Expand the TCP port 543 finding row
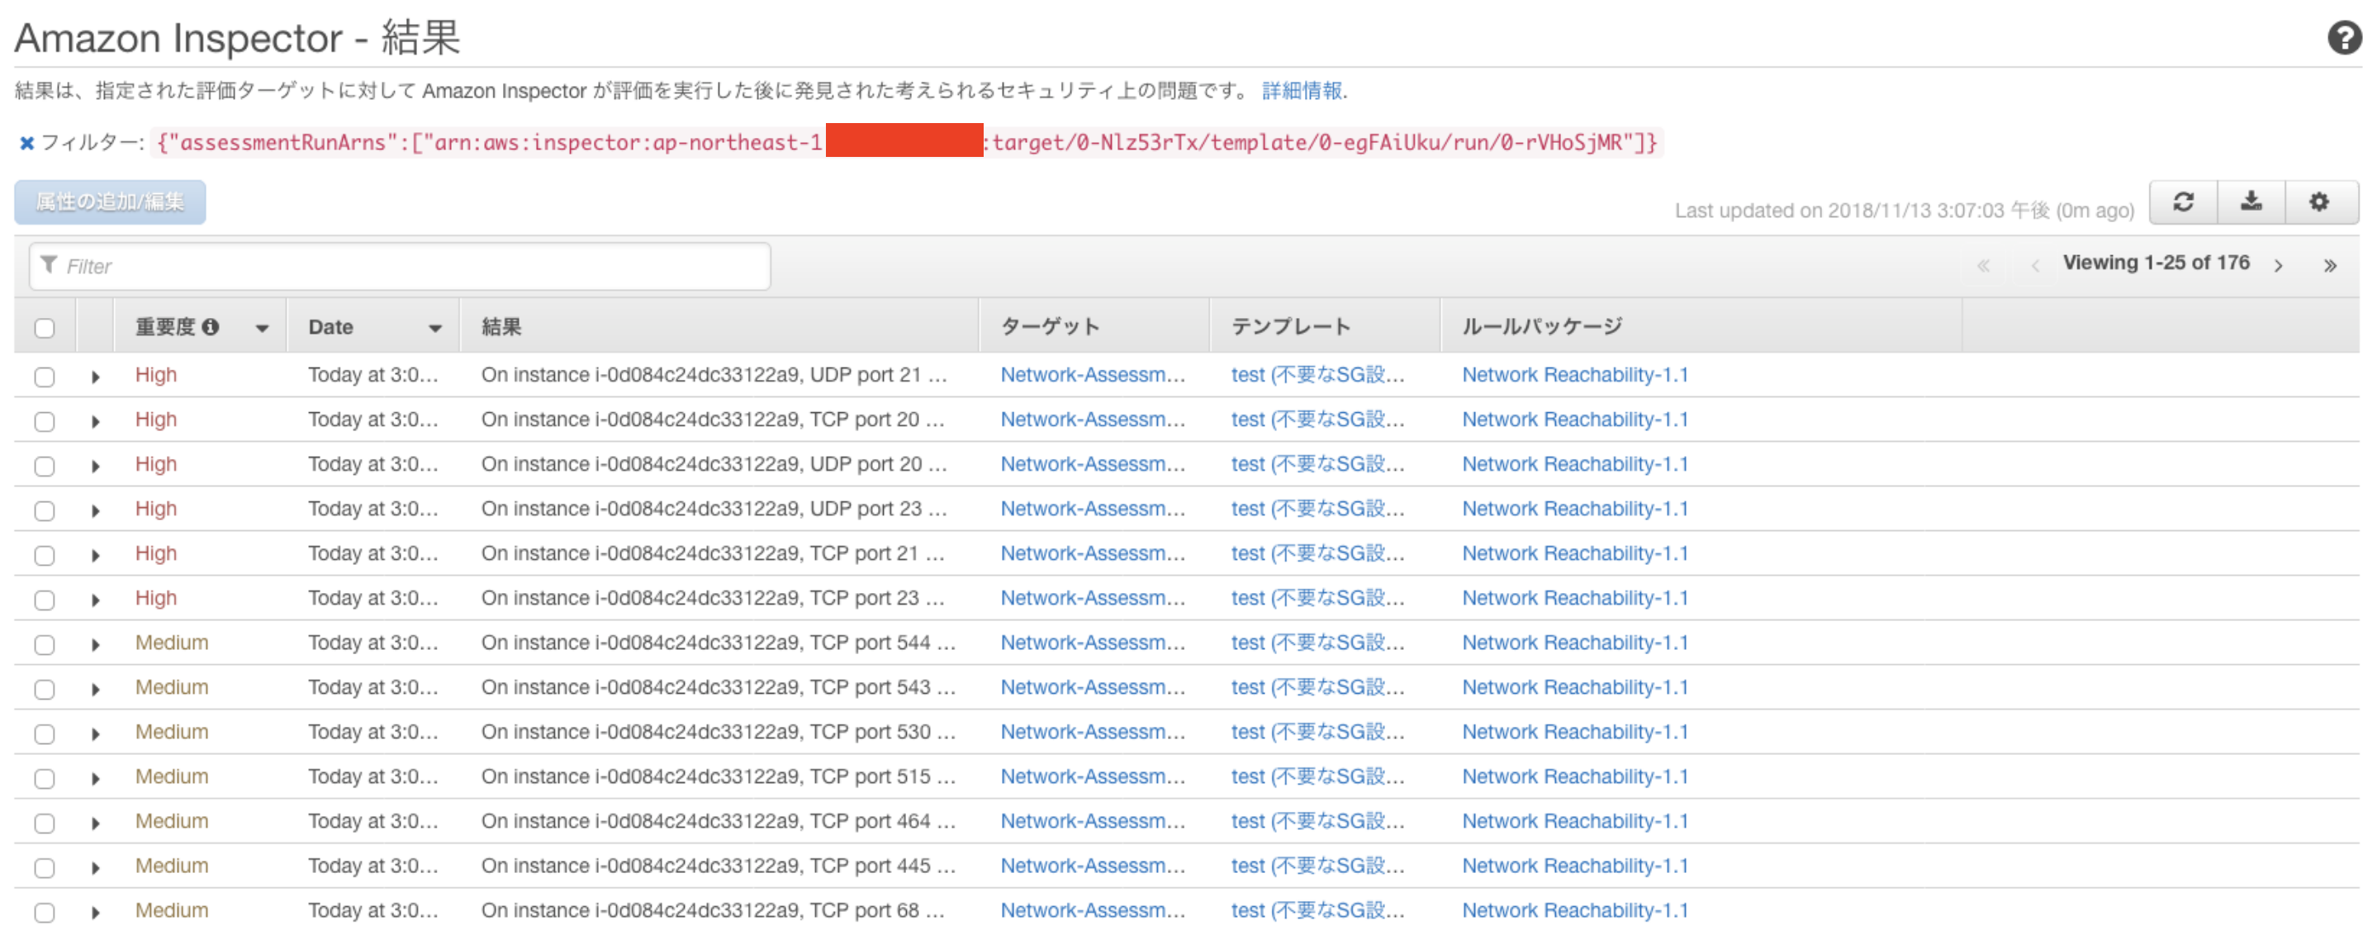This screenshot has width=2377, height=930. [x=95, y=689]
